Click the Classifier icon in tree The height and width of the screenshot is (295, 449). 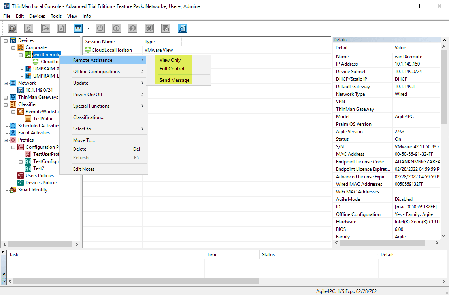[x=13, y=104]
